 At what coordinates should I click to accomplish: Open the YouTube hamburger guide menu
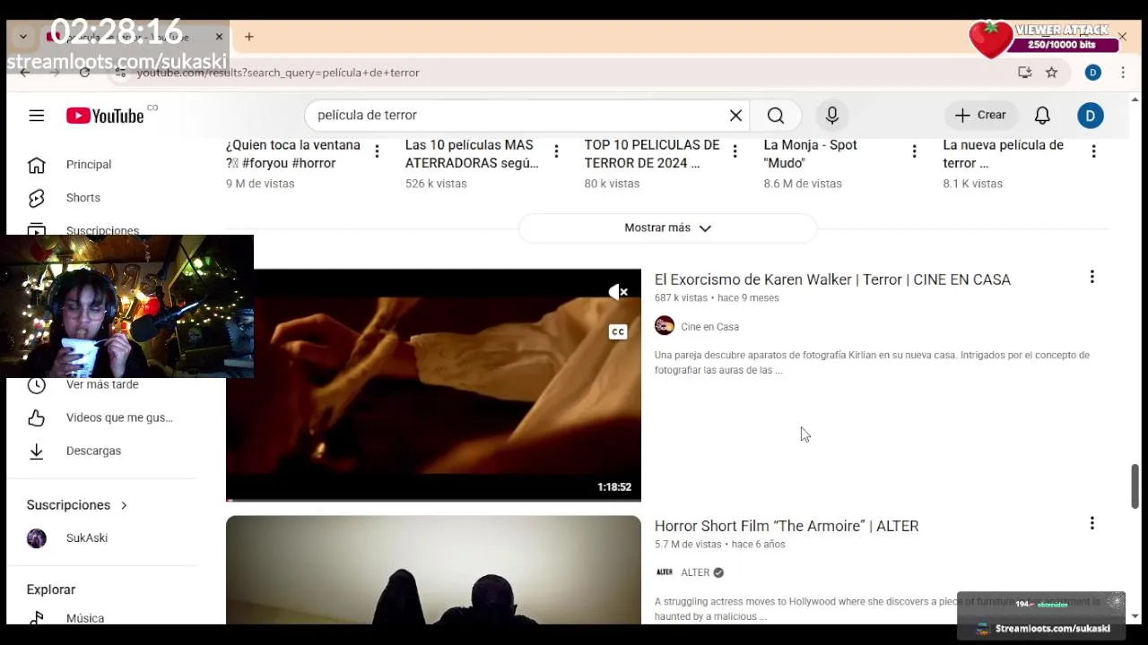pyautogui.click(x=36, y=116)
